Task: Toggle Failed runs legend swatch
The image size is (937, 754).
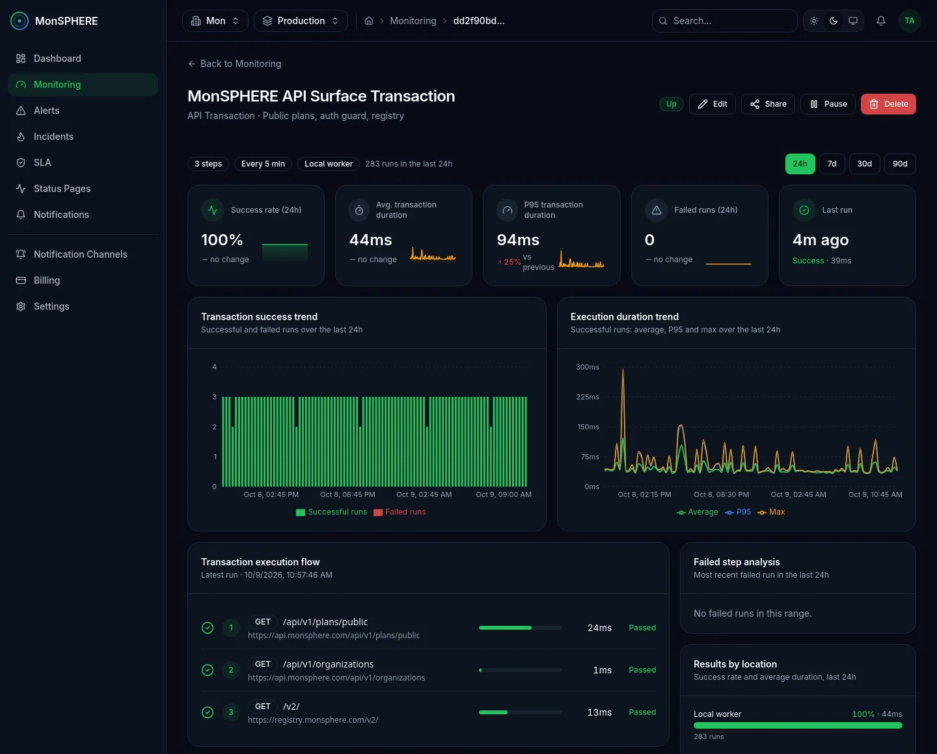Action: [x=378, y=513]
